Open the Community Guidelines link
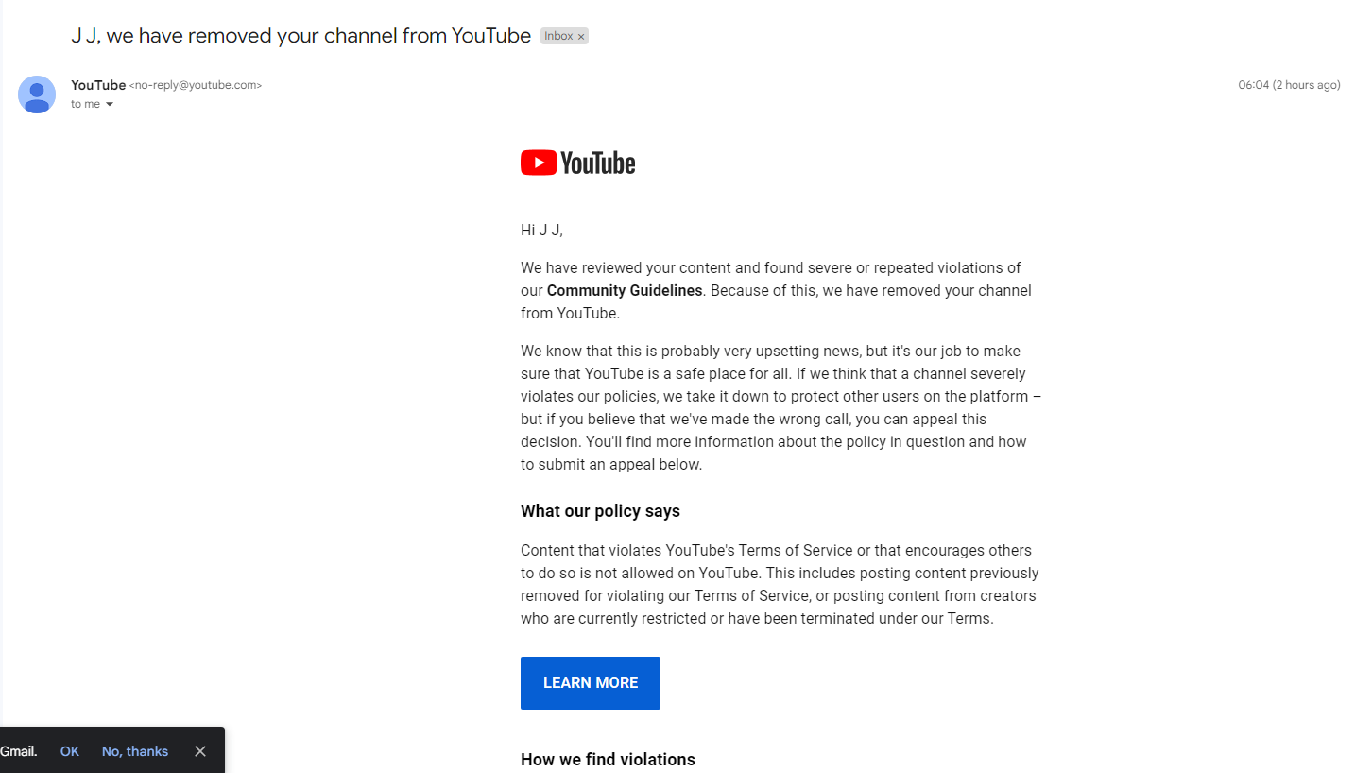Image resolution: width=1355 pixels, height=773 pixels. (625, 291)
